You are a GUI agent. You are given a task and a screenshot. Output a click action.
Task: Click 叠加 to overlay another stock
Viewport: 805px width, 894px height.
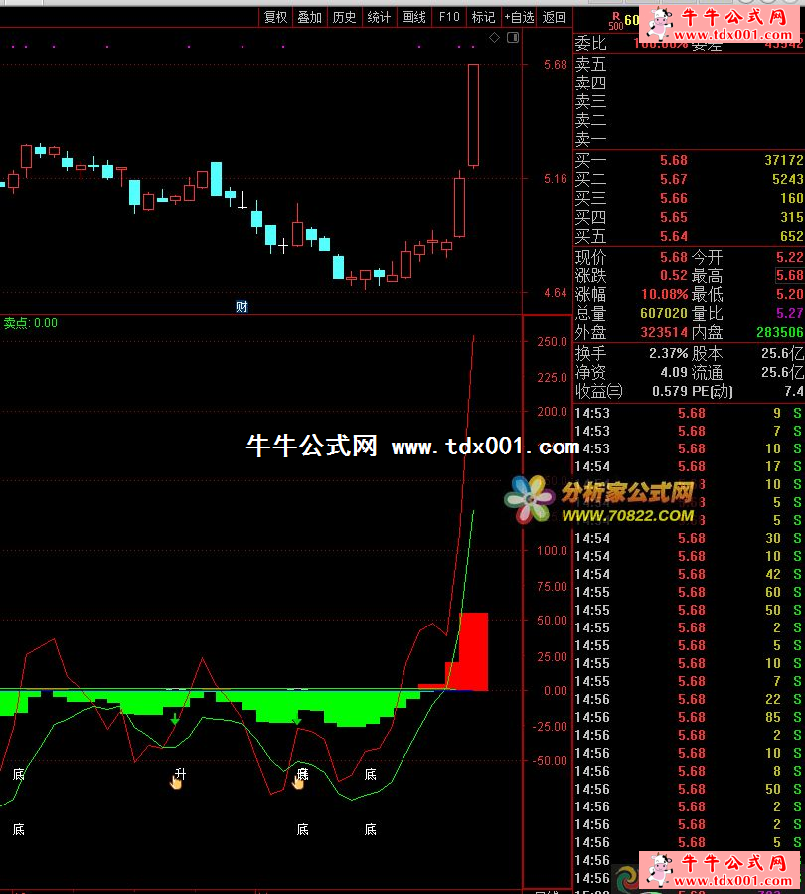point(310,18)
